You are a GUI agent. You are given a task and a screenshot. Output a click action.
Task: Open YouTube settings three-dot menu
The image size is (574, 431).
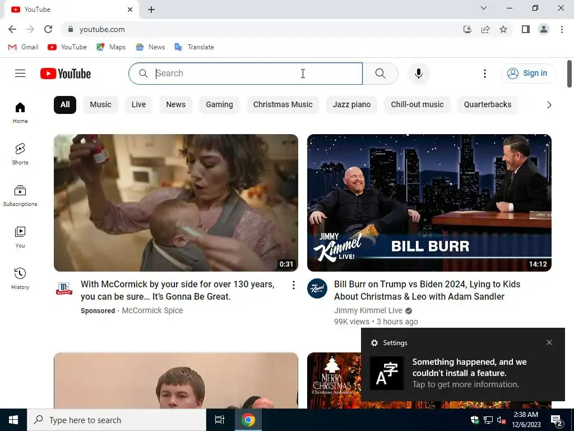coord(485,74)
